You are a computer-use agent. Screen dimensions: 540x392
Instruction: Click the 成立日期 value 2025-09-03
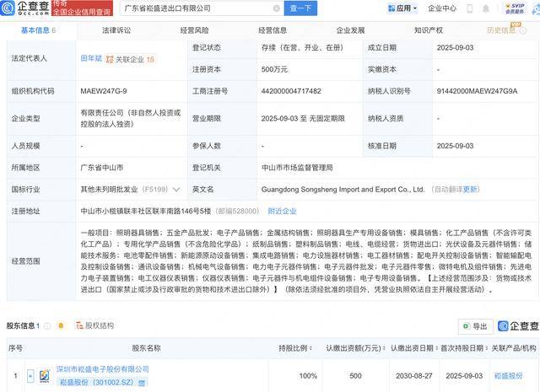(x=455, y=47)
